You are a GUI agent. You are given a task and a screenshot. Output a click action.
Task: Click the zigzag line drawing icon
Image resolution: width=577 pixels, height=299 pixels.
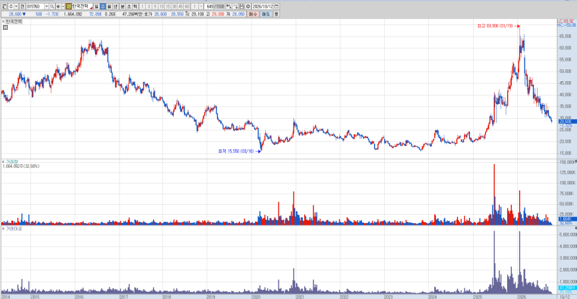[235, 7]
